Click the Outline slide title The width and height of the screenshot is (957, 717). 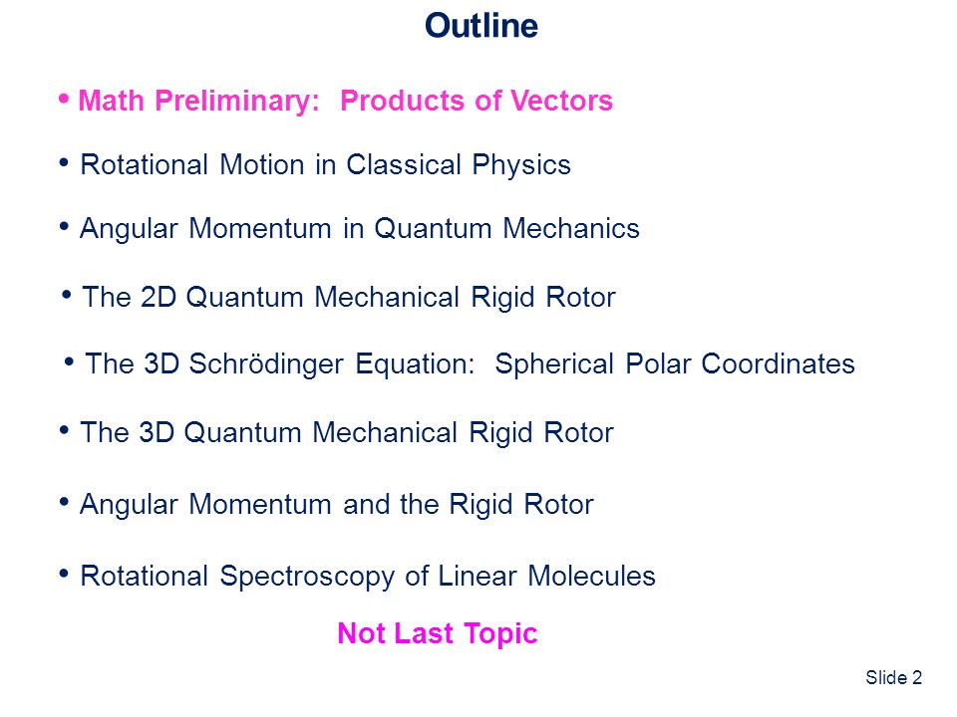point(480,26)
